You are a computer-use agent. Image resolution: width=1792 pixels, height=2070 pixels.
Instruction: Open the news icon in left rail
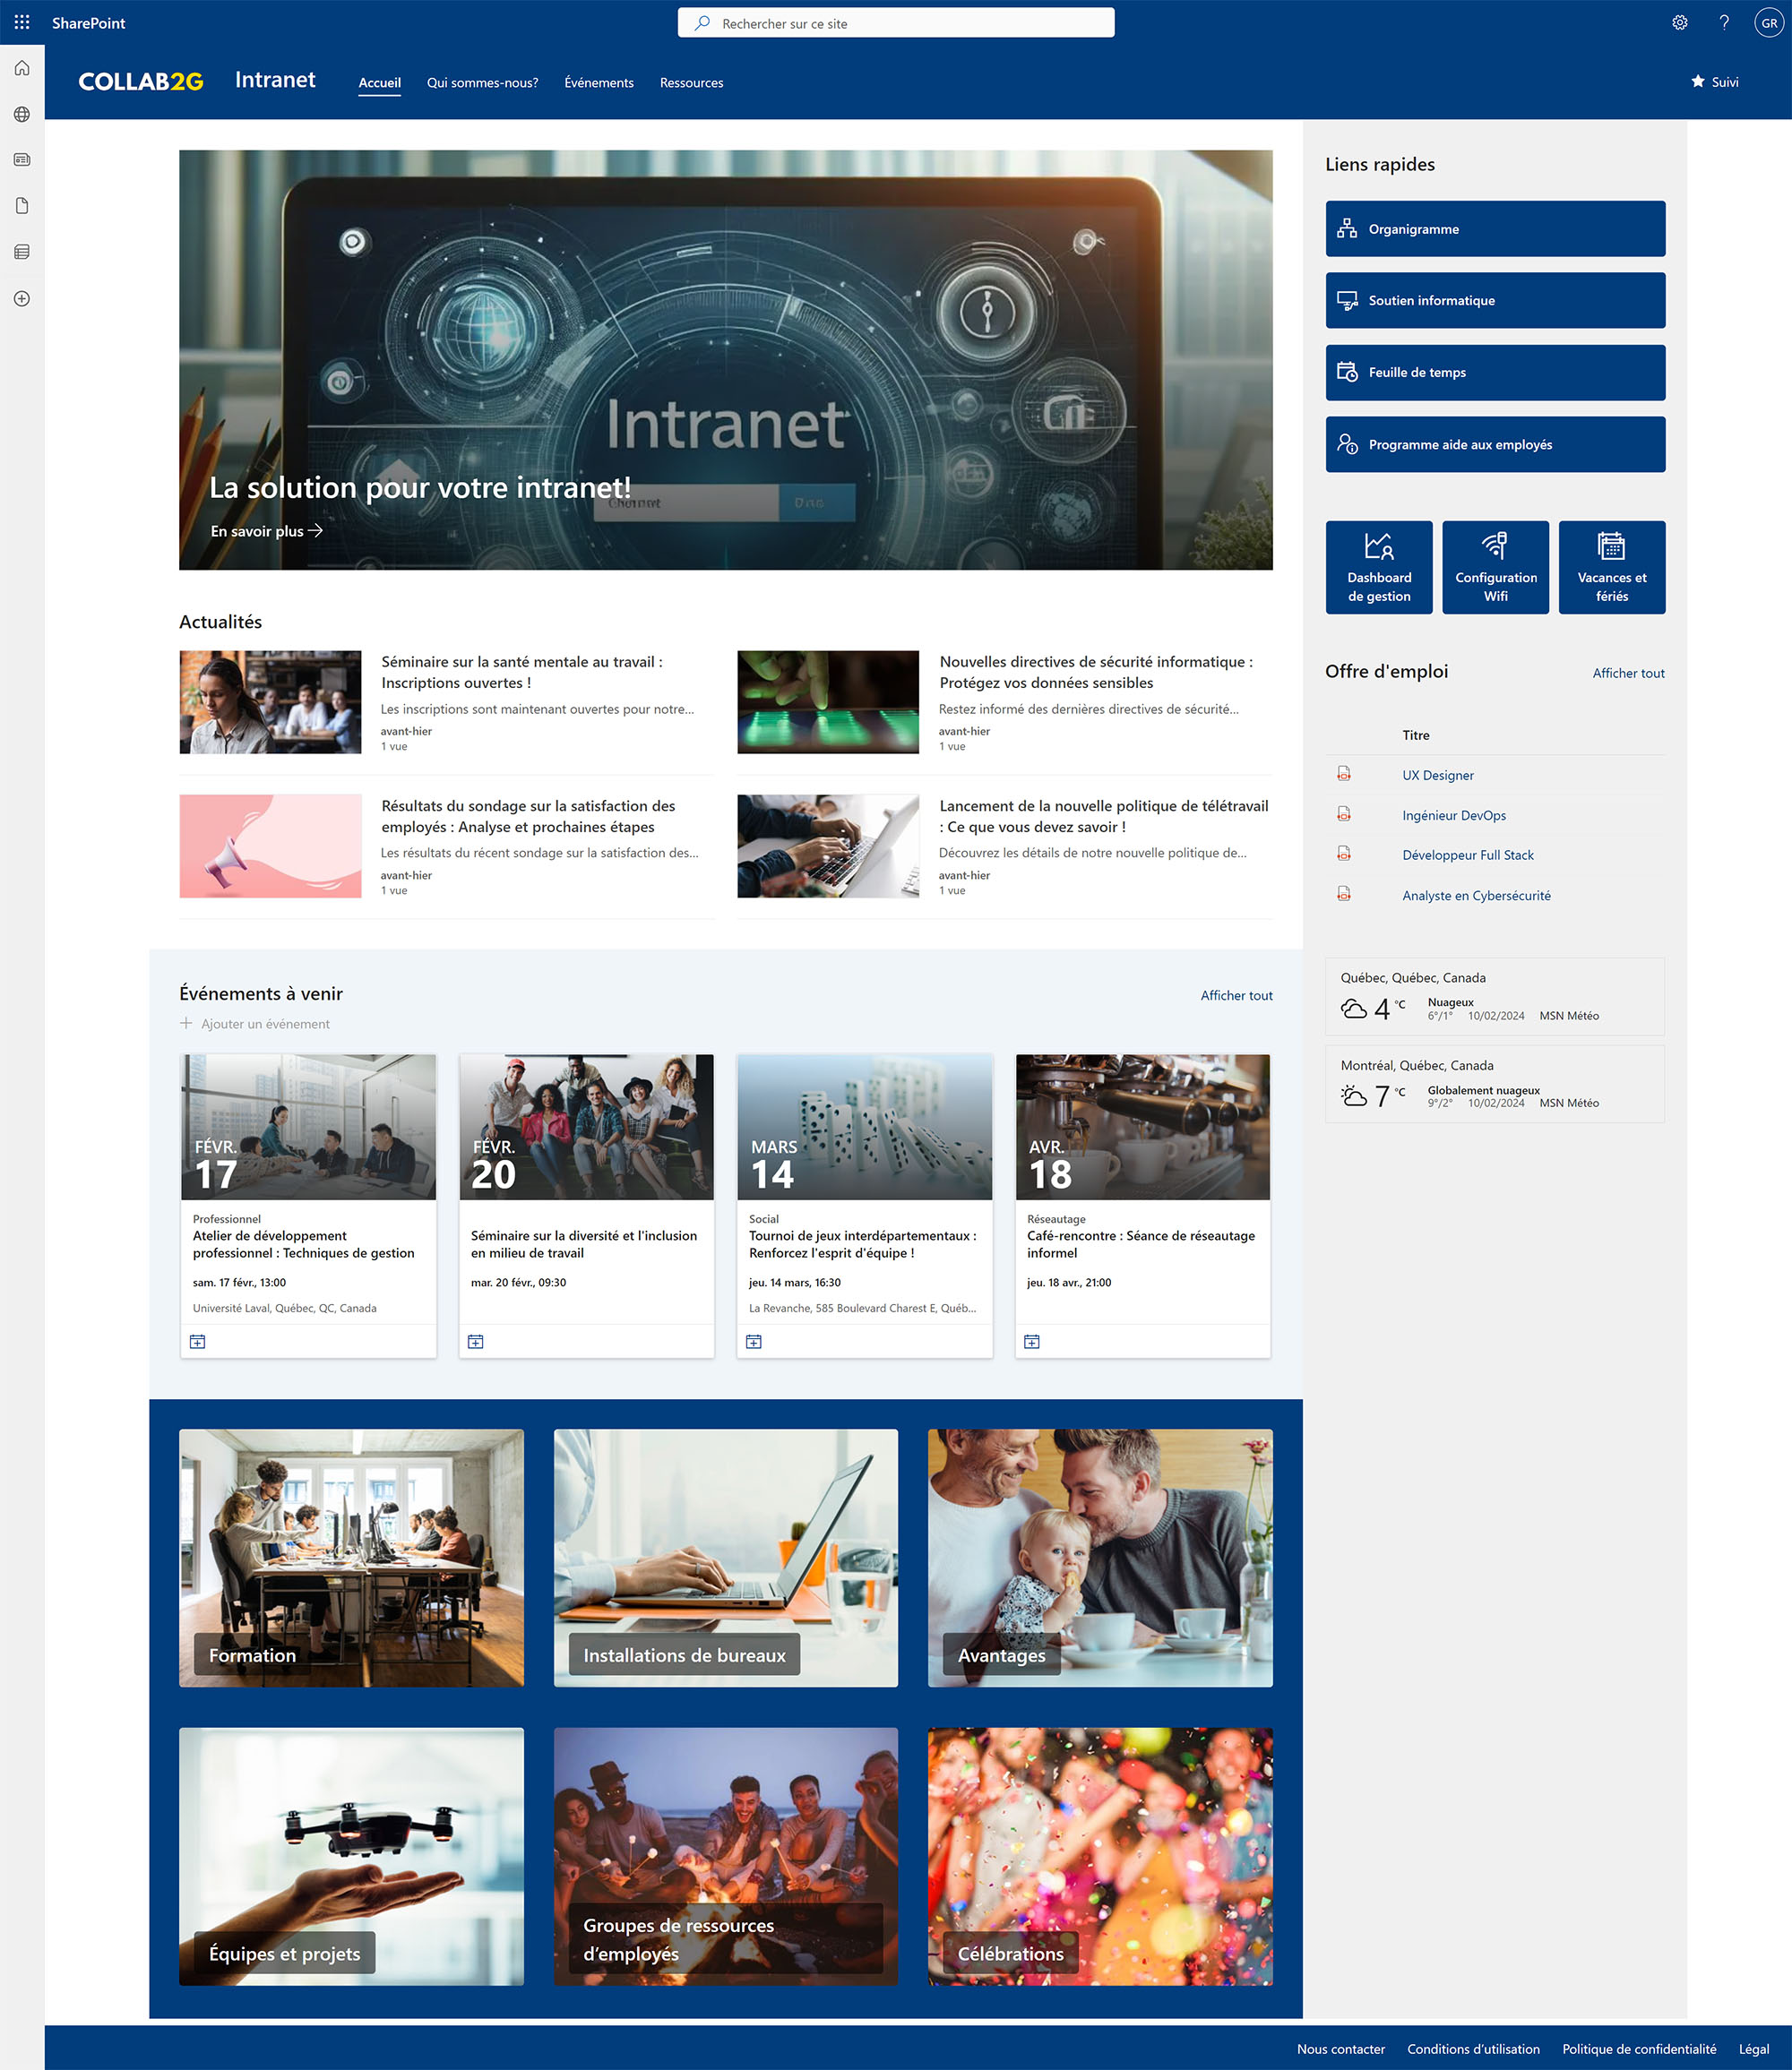pos(22,160)
